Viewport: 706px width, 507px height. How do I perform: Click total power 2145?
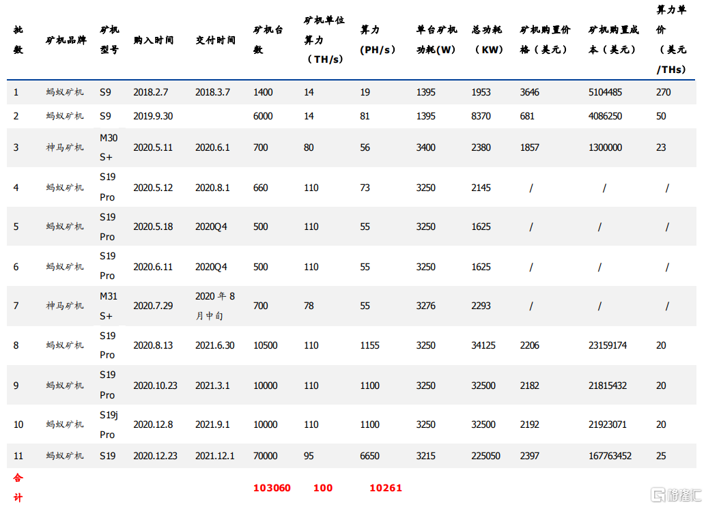coord(481,188)
